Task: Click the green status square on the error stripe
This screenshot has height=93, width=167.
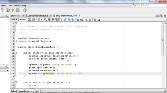Action: [165, 24]
